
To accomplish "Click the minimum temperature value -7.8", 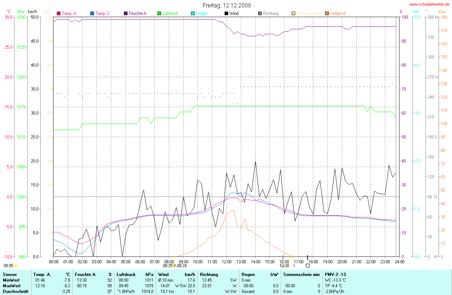I will coord(66,280).
